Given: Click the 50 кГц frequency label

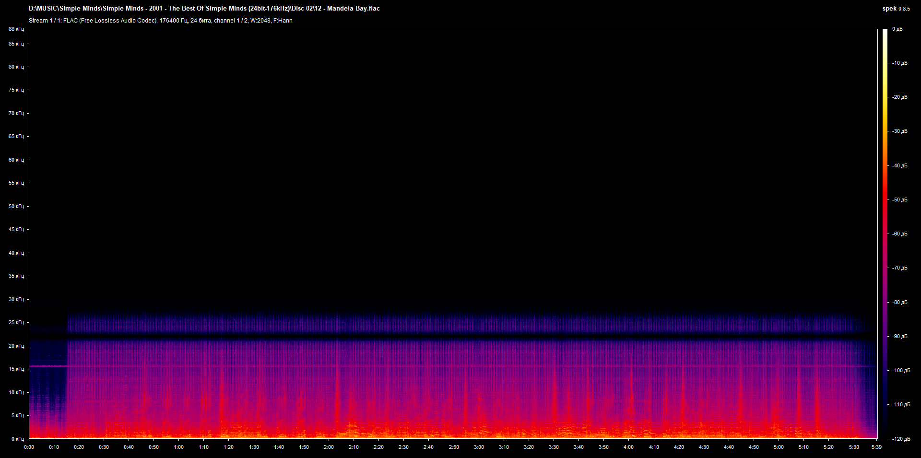Looking at the screenshot, I should click(16, 206).
